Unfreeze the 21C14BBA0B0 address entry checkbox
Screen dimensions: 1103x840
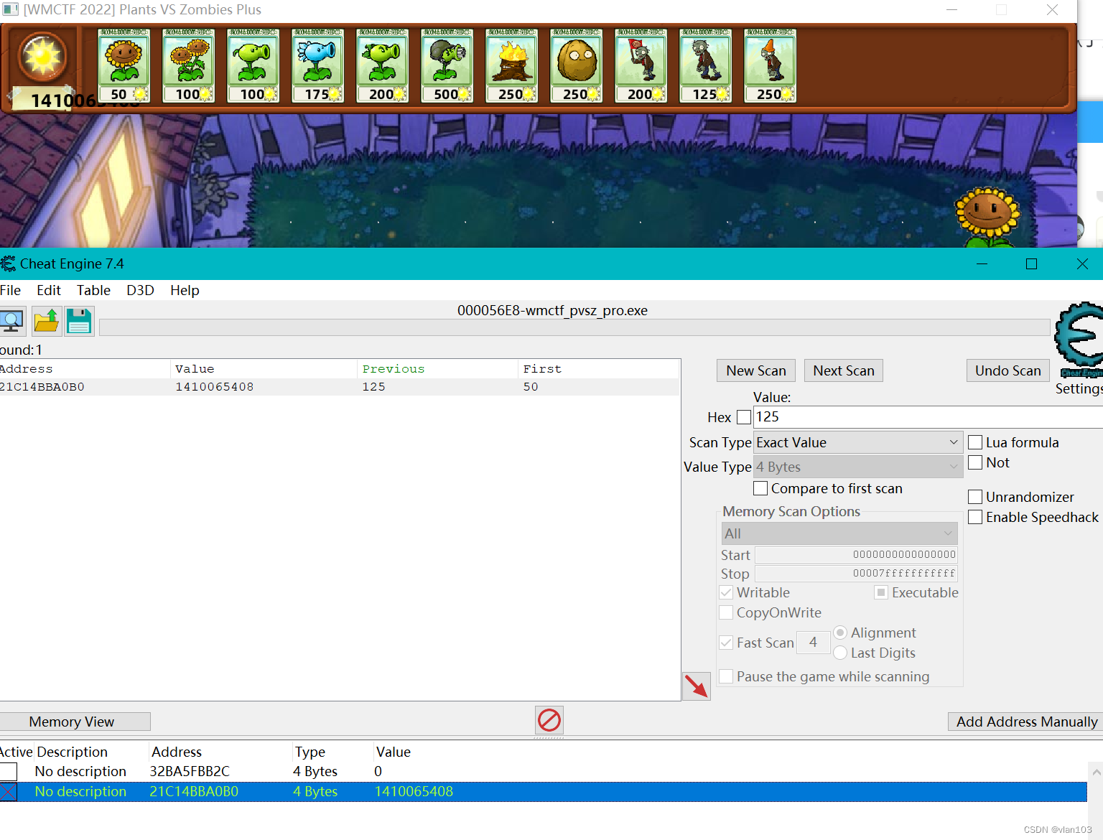point(8,792)
